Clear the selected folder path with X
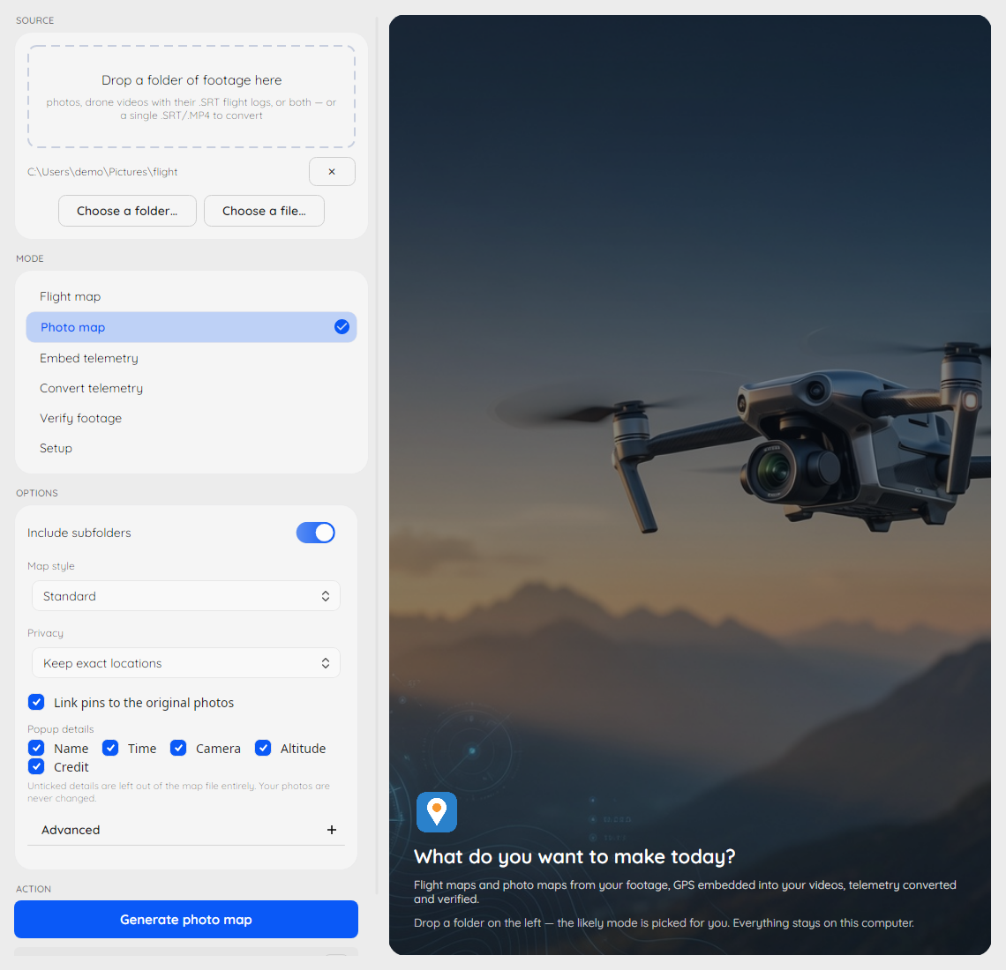Screen dimensions: 1006x970 click(x=332, y=172)
